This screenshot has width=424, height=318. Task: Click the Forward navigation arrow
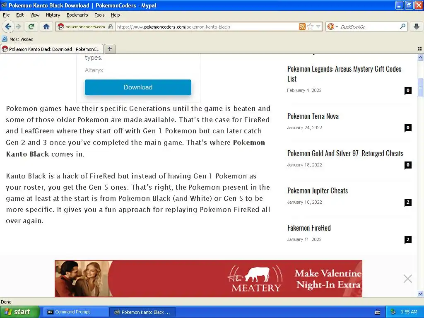pos(18,26)
